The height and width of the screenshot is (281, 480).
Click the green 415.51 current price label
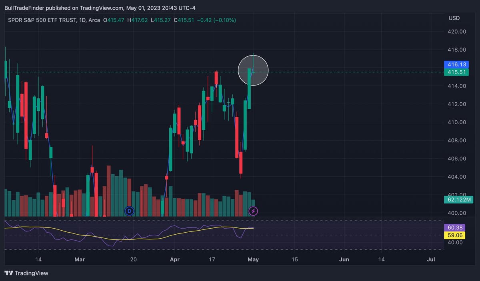(456, 72)
